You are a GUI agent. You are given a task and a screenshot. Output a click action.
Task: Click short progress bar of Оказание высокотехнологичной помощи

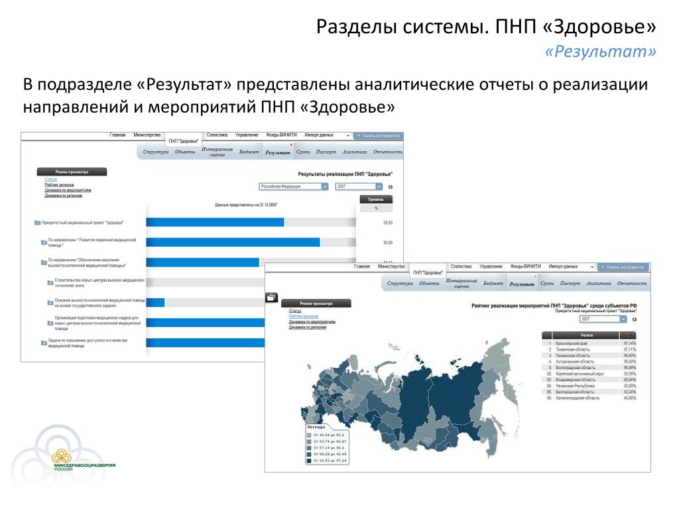tap(155, 302)
